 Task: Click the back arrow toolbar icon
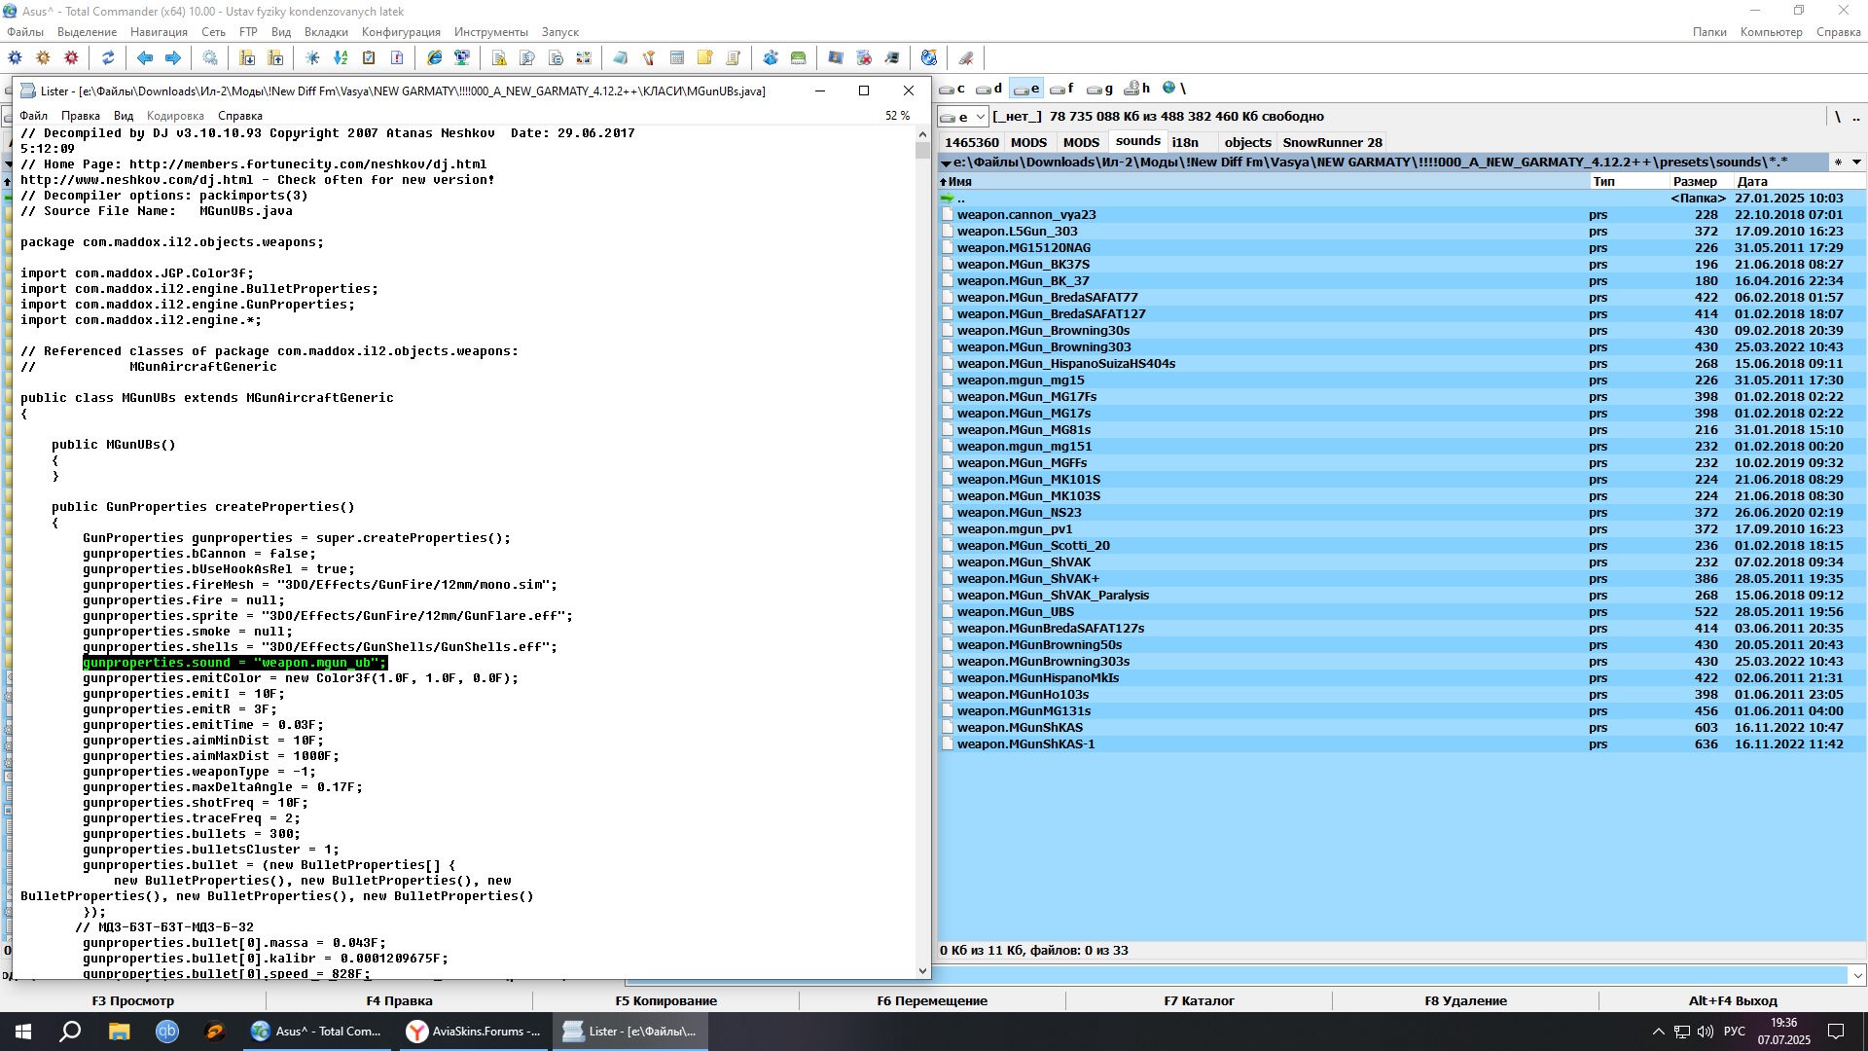[x=145, y=58]
